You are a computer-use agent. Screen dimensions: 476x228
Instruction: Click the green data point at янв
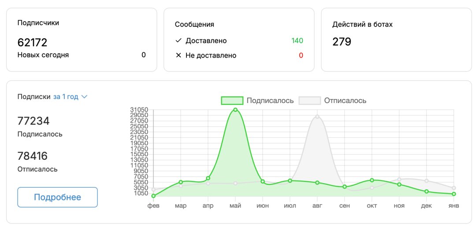click(x=454, y=194)
